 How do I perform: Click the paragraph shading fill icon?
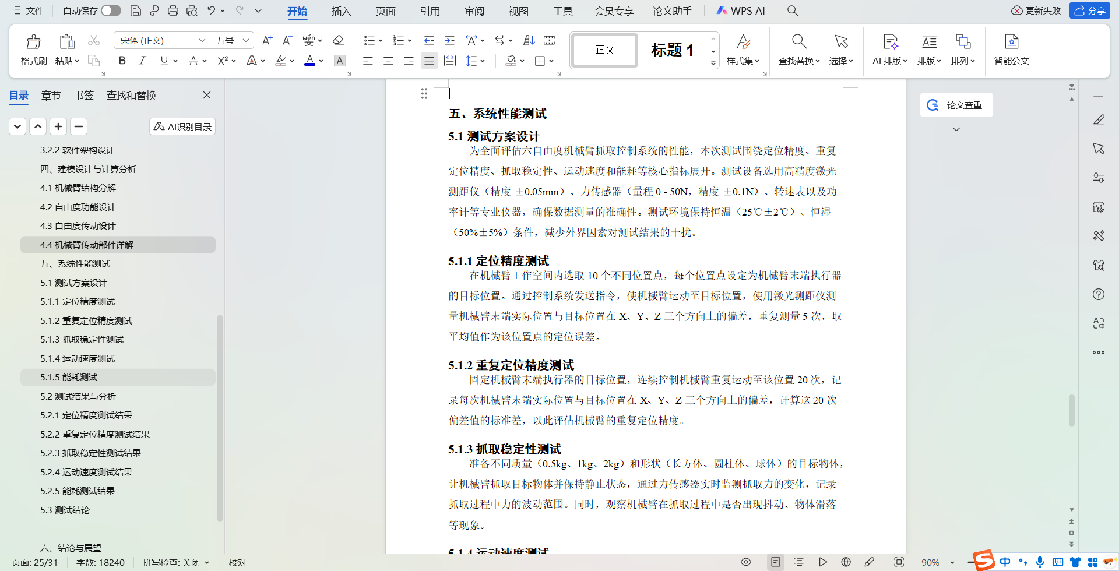point(511,61)
